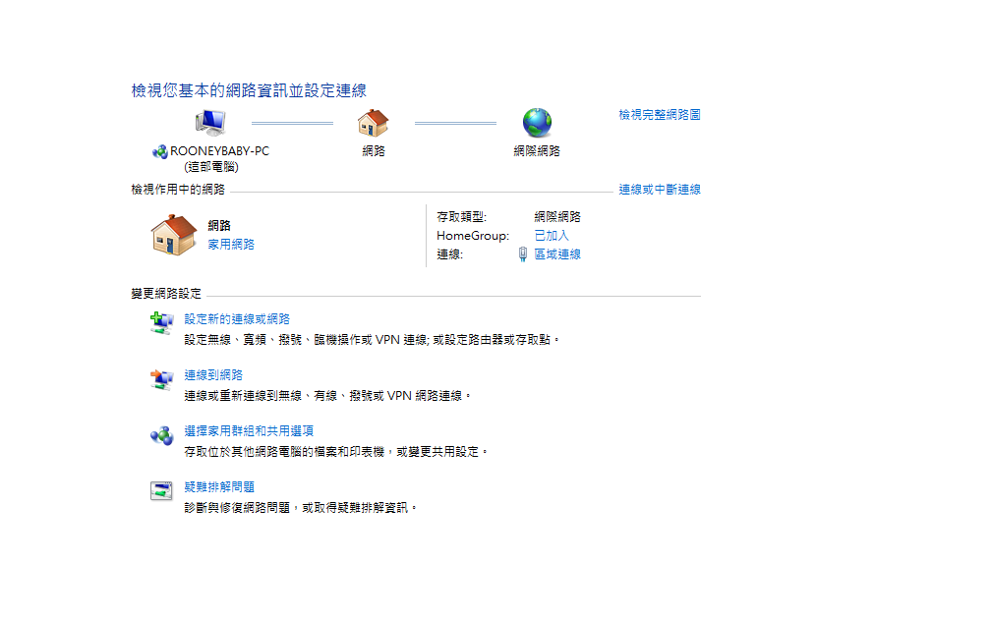Click the description starting 設定無線、寬頻
The width and height of the screenshot is (991, 619).
pos(373,340)
